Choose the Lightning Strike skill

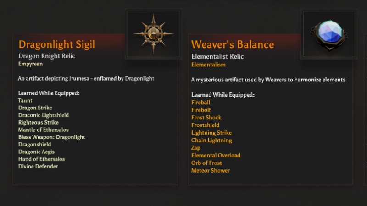pos(211,133)
